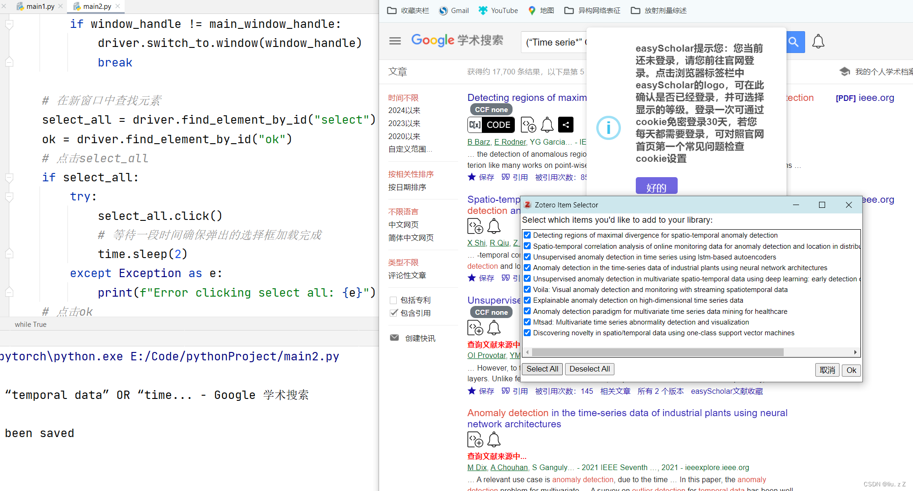Collapse the 'try:' block fold marker
This screenshot has width=913, height=491.
(9, 197)
